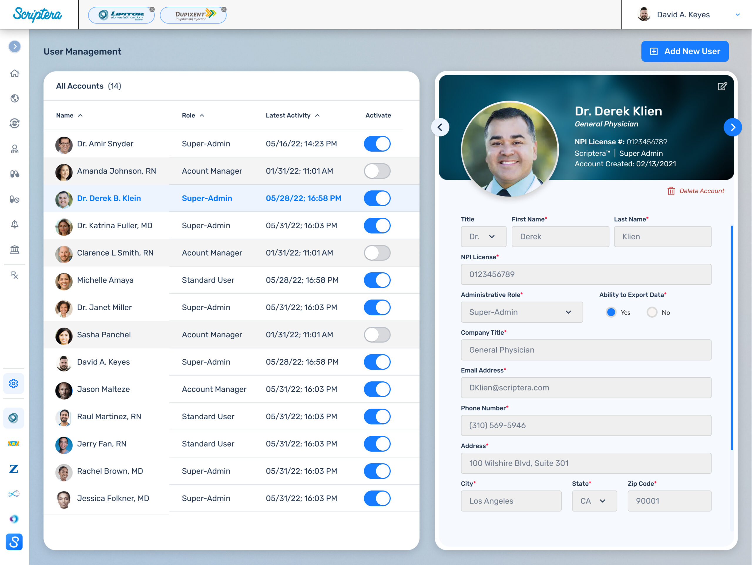The image size is (752, 565).
Task: Click the Email Address input field
Action: 586,388
